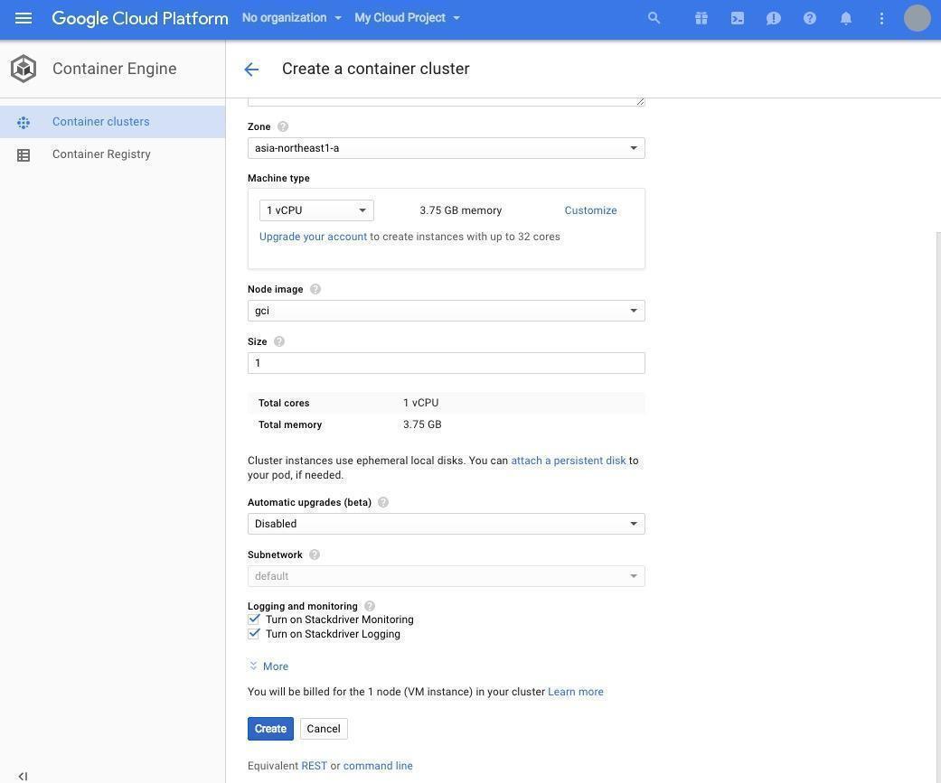Open the hamburger navigation menu

click(24, 18)
